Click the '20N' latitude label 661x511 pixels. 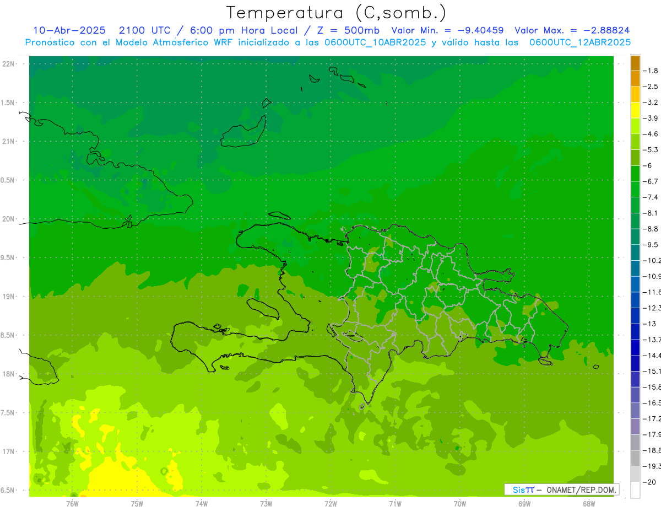[x=9, y=219]
